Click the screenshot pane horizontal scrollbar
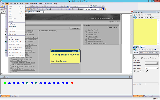The image size is (160, 100). 65,74
